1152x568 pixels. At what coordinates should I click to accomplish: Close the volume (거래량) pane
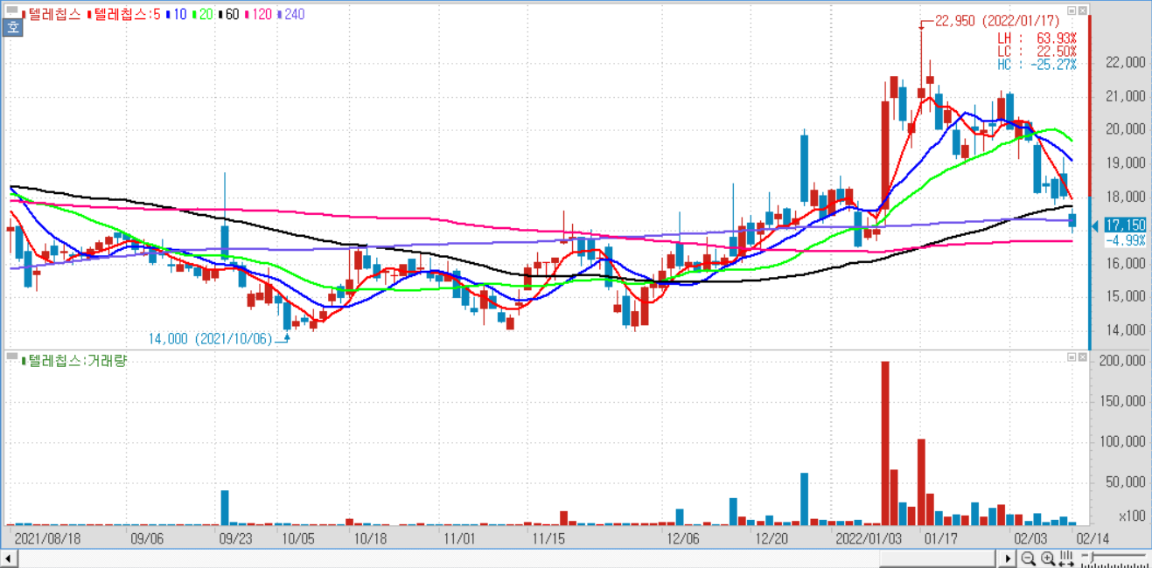click(1083, 357)
